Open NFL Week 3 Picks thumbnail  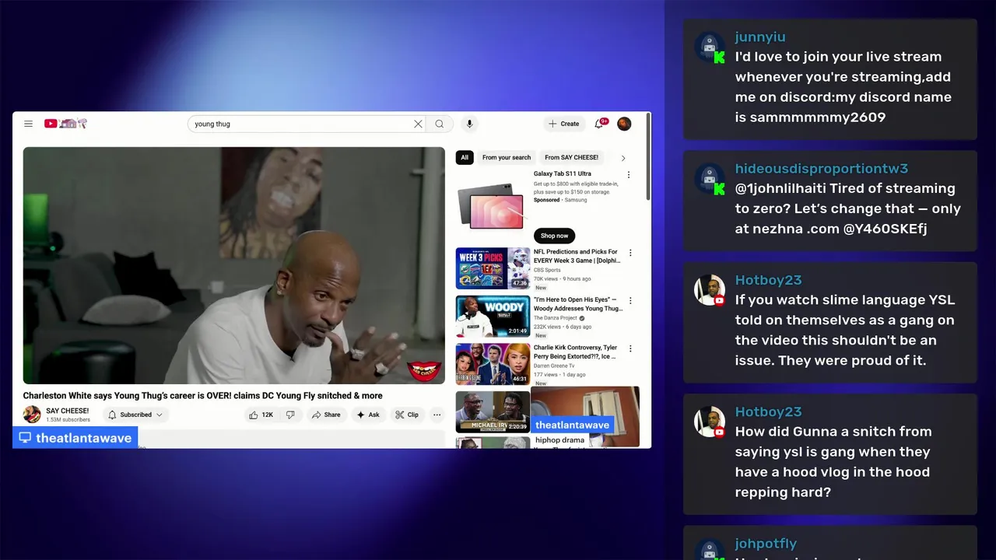tap(493, 268)
